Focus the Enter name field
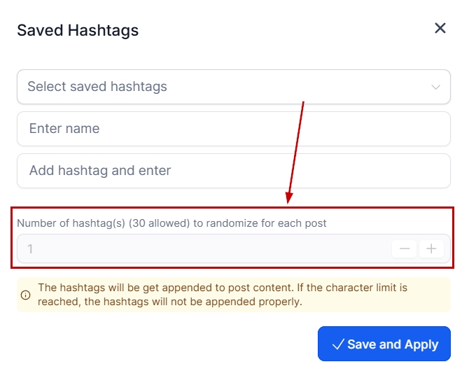Image resolution: width=469 pixels, height=378 pixels. coord(233,129)
